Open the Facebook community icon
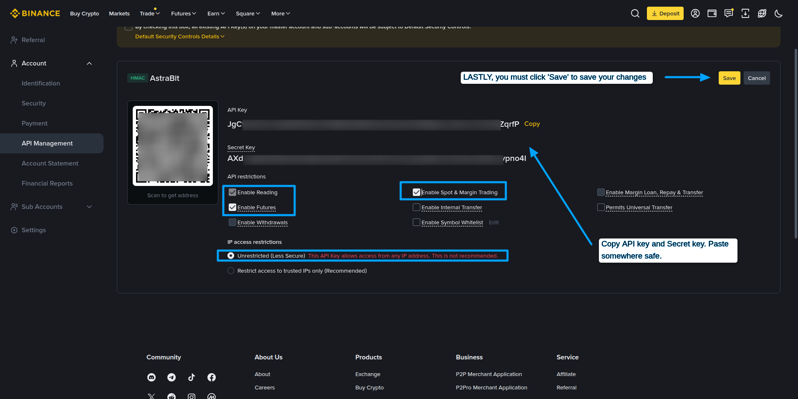The image size is (798, 399). click(212, 377)
